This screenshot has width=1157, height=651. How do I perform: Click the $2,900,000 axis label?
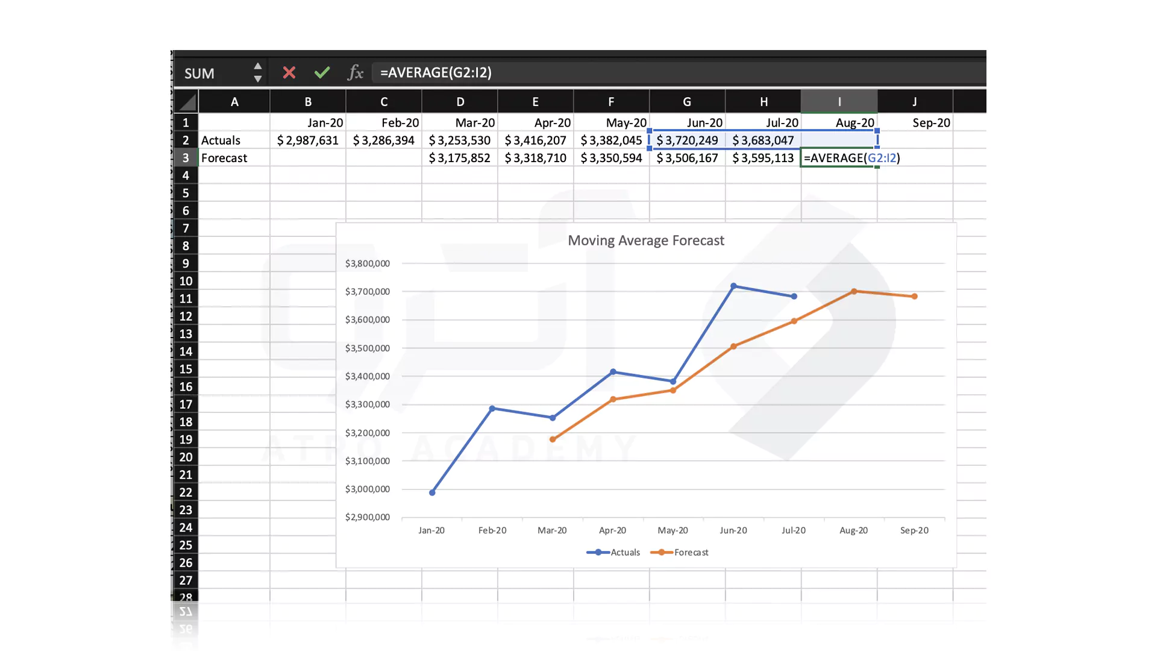[x=368, y=517]
